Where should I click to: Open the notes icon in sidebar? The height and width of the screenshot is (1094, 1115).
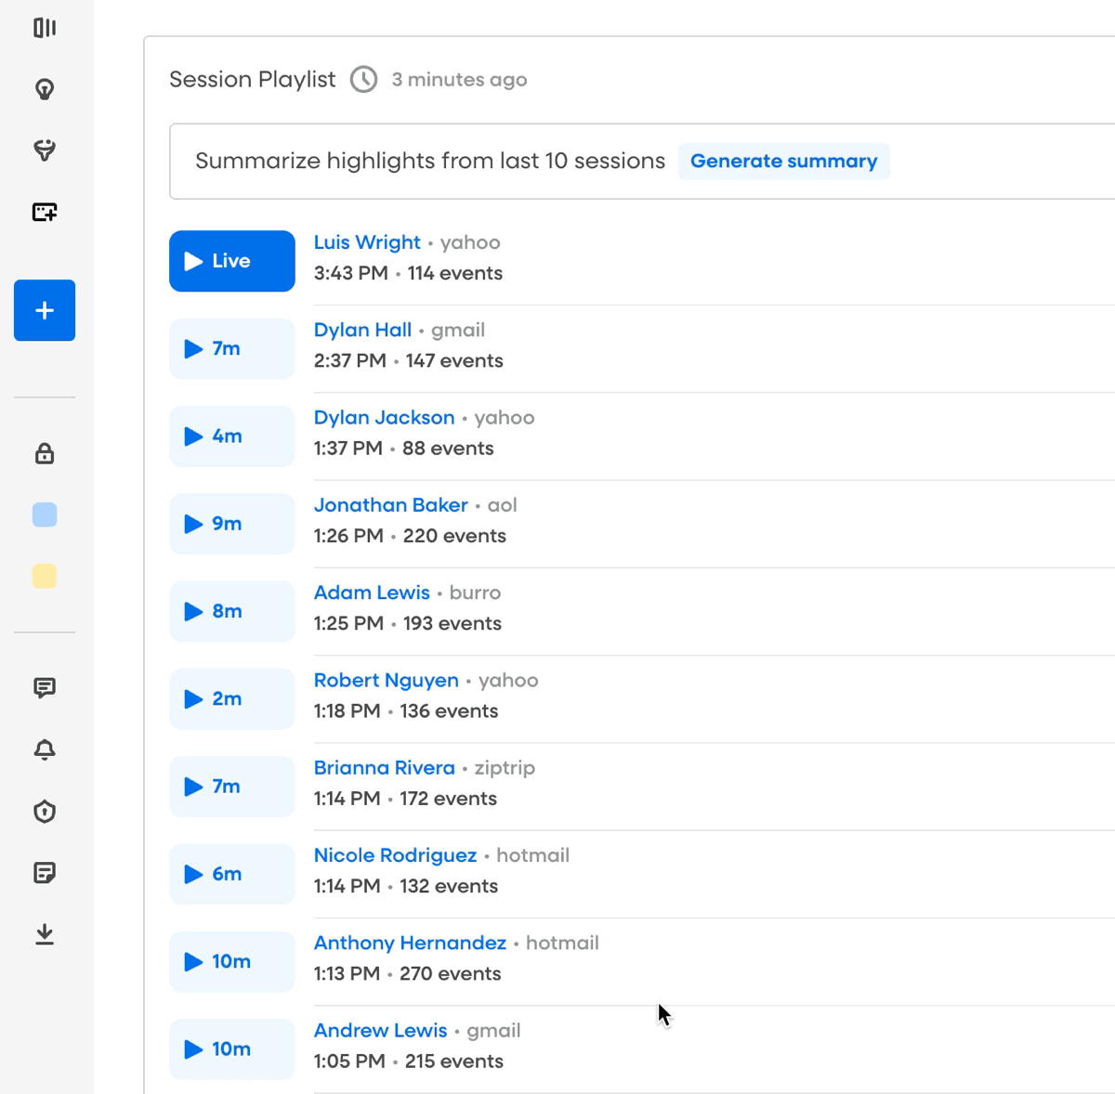point(45,872)
